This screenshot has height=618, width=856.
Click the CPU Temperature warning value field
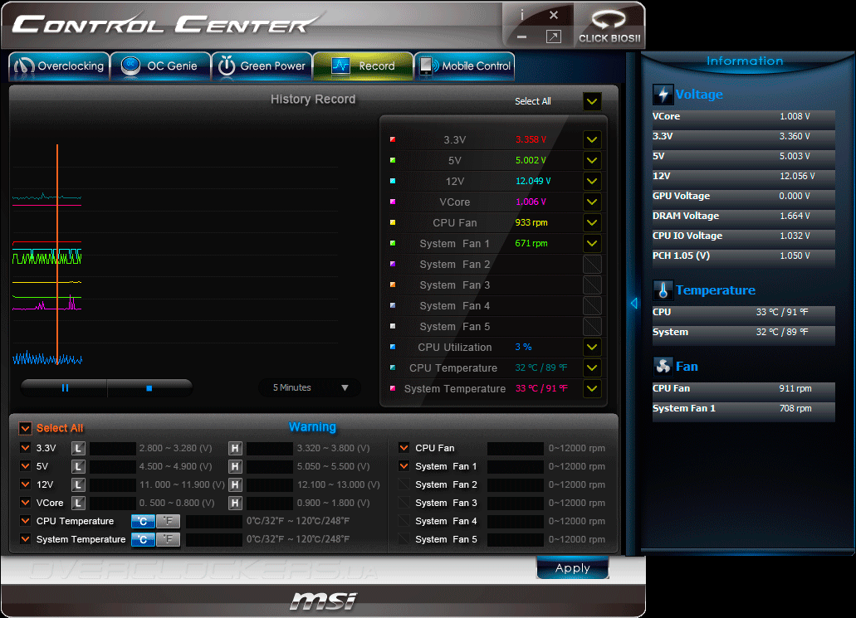tap(214, 521)
